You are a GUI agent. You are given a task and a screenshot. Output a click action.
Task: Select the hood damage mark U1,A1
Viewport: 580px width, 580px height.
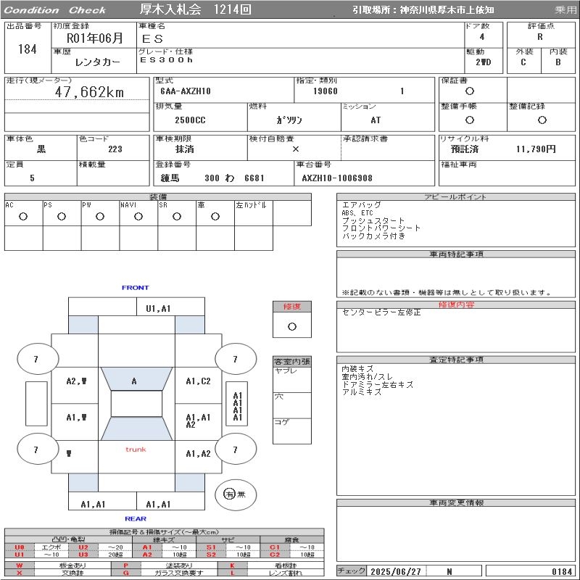(158, 308)
